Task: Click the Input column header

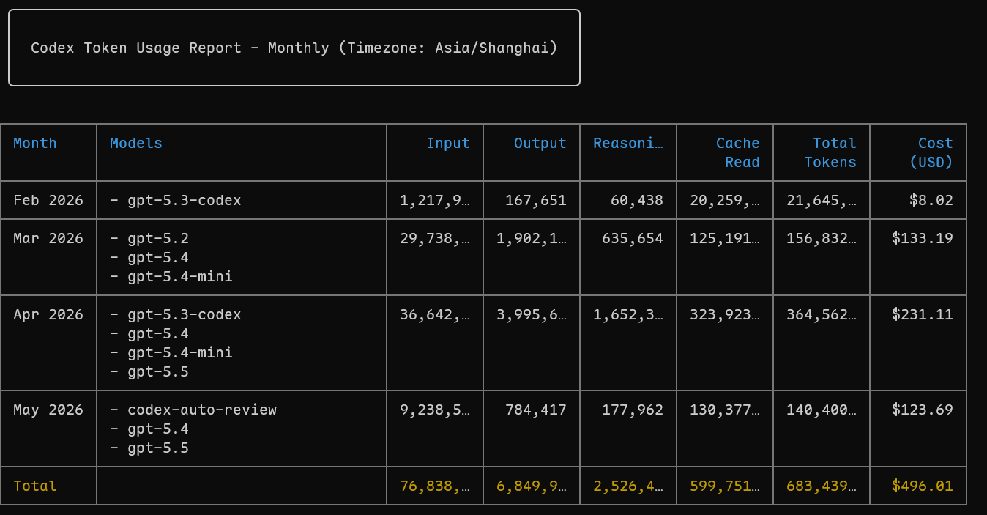Action: click(448, 143)
